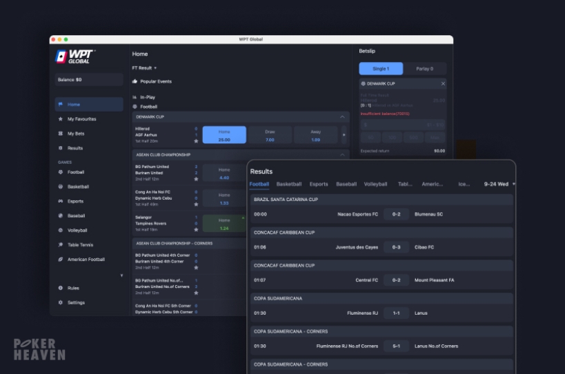Click 0-2 score for Nacao Esportes FC

click(x=397, y=214)
